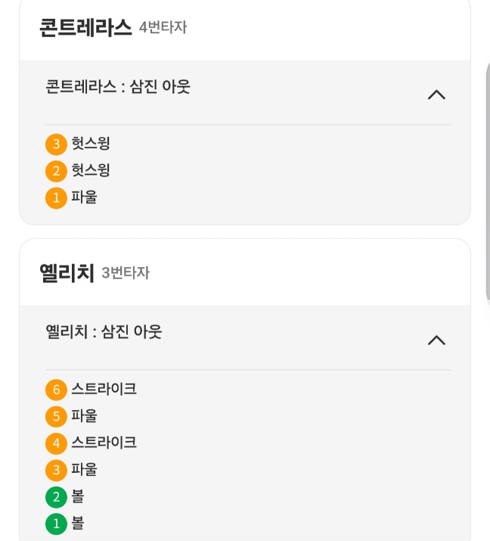
Task: Select pitch 6 circle in 옐리치 at-bat
Action: (56, 390)
